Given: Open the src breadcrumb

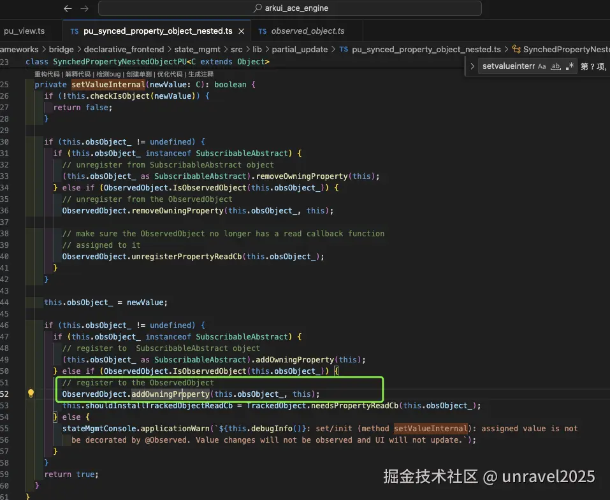Looking at the screenshot, I should (236, 50).
